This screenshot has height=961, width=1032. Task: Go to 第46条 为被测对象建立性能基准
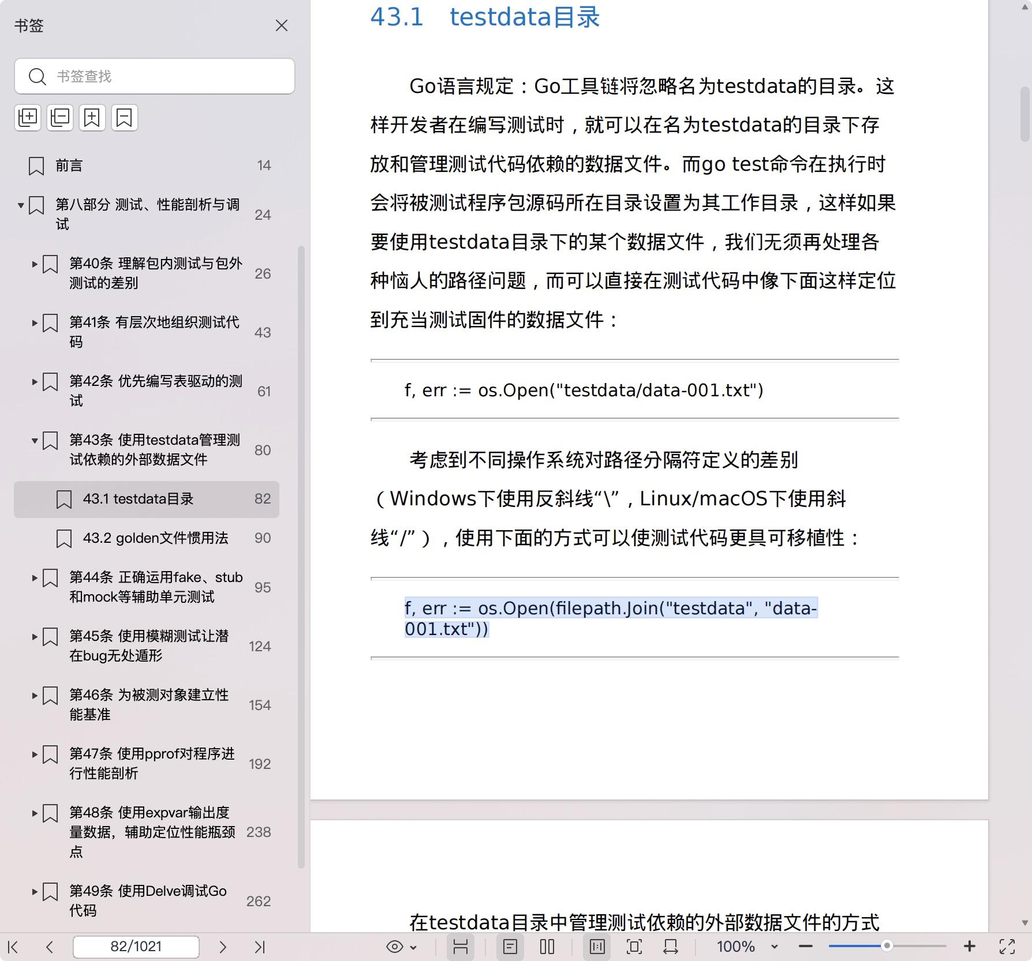(149, 705)
